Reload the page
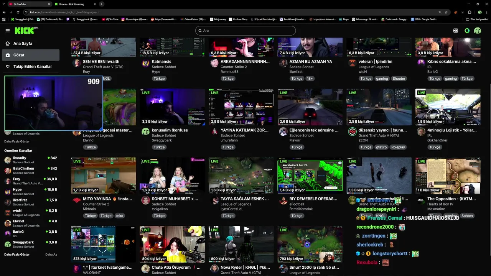This screenshot has height=276, width=491. (18, 12)
